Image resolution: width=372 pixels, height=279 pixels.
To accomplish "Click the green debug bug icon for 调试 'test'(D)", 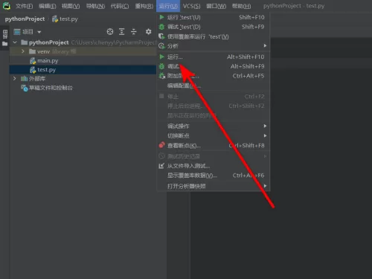I will pyautogui.click(x=161, y=27).
